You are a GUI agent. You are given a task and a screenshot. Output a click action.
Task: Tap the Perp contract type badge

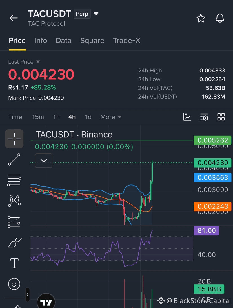click(x=82, y=14)
